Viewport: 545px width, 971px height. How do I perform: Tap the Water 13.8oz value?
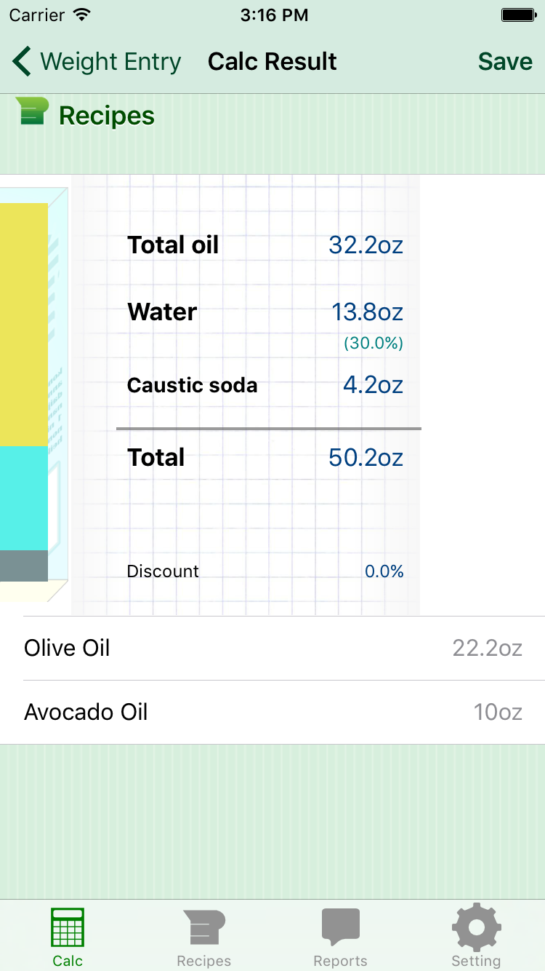pos(367,312)
